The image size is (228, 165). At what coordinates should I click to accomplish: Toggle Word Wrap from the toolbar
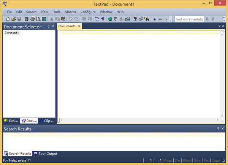coord(97,19)
